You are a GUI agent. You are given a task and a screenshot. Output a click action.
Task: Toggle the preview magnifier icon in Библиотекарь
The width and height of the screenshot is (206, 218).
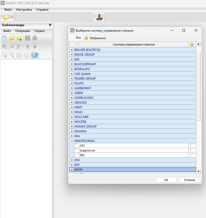click(x=35, y=55)
